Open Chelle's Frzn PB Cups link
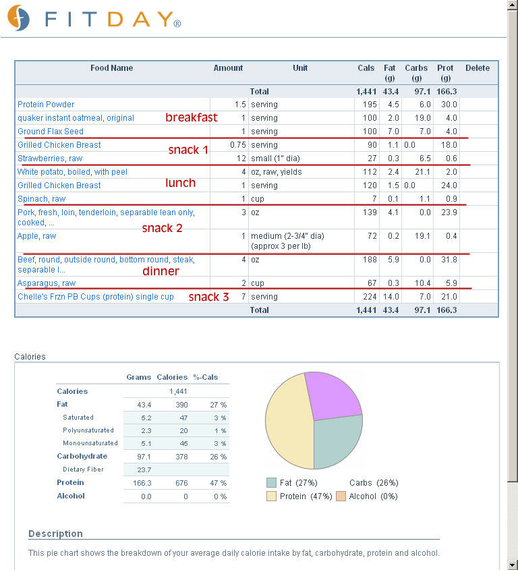The width and height of the screenshot is (518, 570). pyautogui.click(x=96, y=297)
